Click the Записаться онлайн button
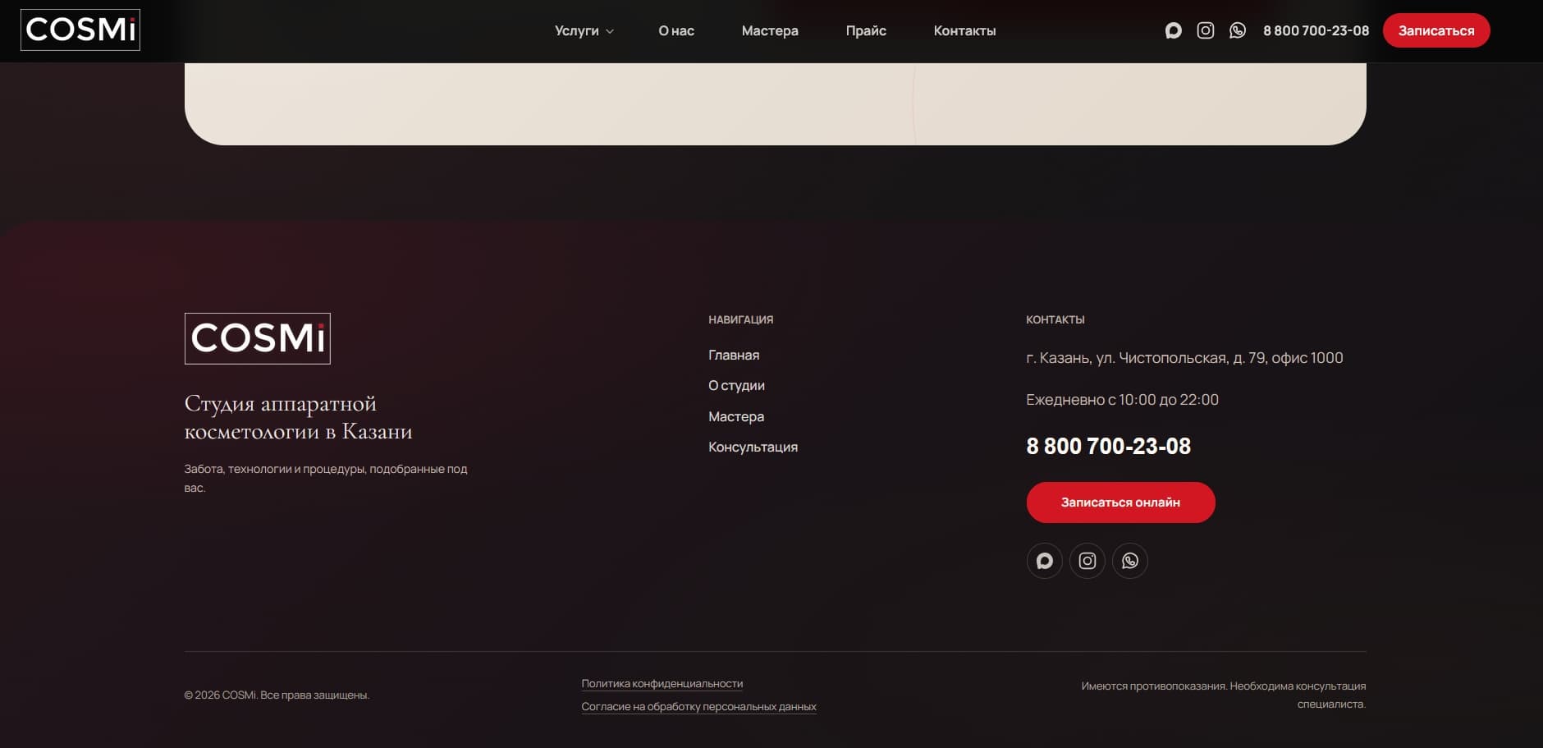 [1120, 502]
